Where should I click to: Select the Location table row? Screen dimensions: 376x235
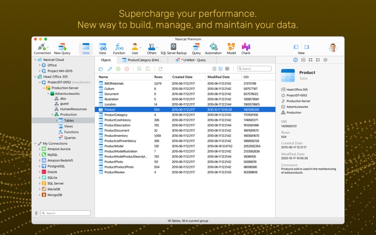(185, 104)
